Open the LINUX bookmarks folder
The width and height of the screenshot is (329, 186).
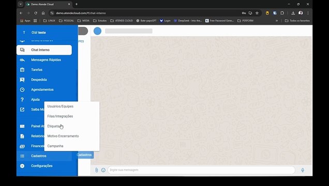[x=49, y=21]
